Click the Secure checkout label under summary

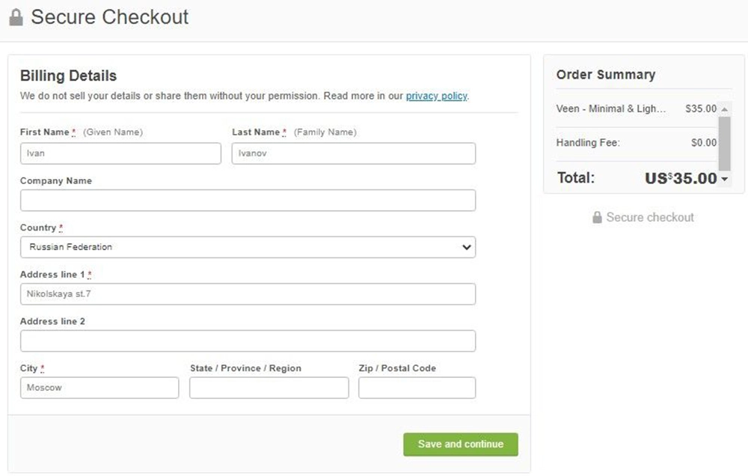click(x=650, y=217)
